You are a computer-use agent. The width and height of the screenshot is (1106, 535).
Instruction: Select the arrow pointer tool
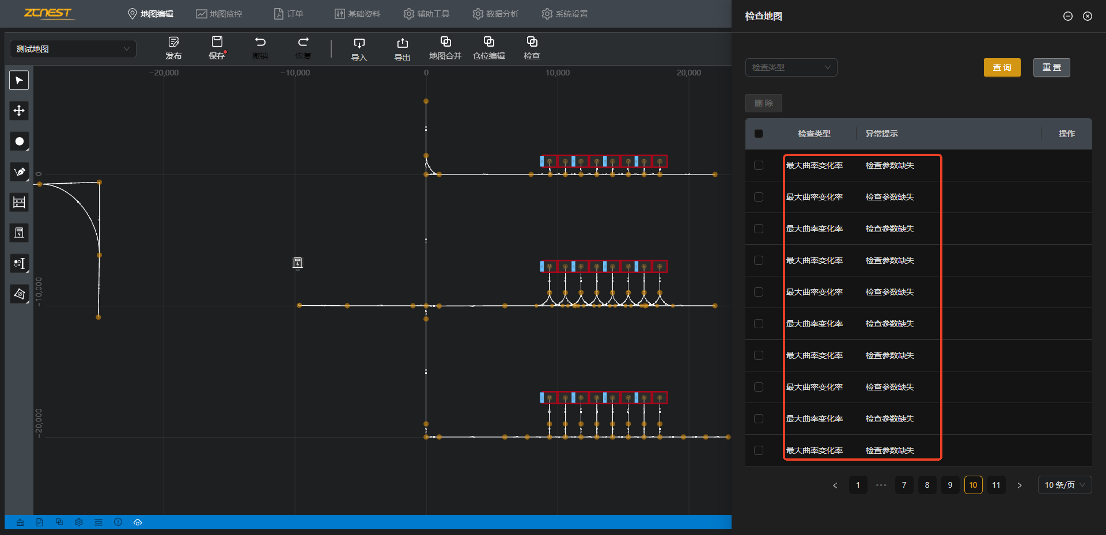(x=19, y=80)
